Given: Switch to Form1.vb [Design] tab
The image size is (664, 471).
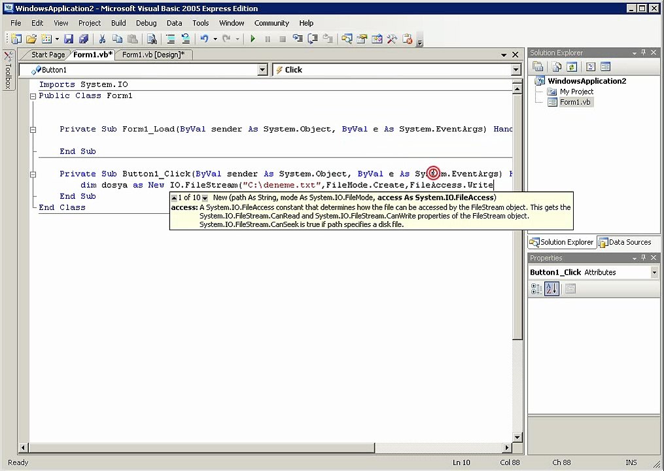Looking at the screenshot, I should coord(153,55).
